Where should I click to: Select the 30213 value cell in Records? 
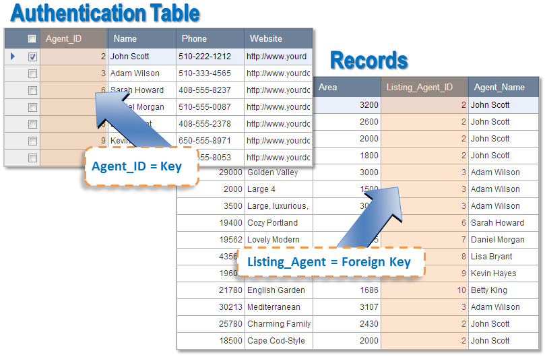211,307
